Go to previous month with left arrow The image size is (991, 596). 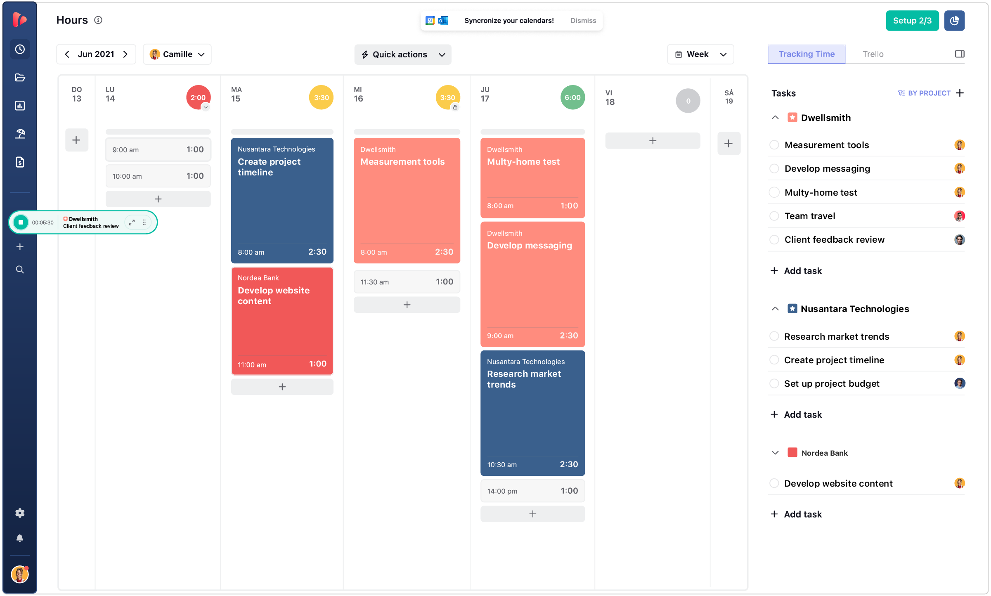[67, 54]
